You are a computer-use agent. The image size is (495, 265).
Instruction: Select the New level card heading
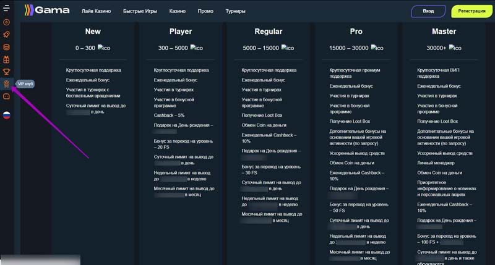click(92, 32)
